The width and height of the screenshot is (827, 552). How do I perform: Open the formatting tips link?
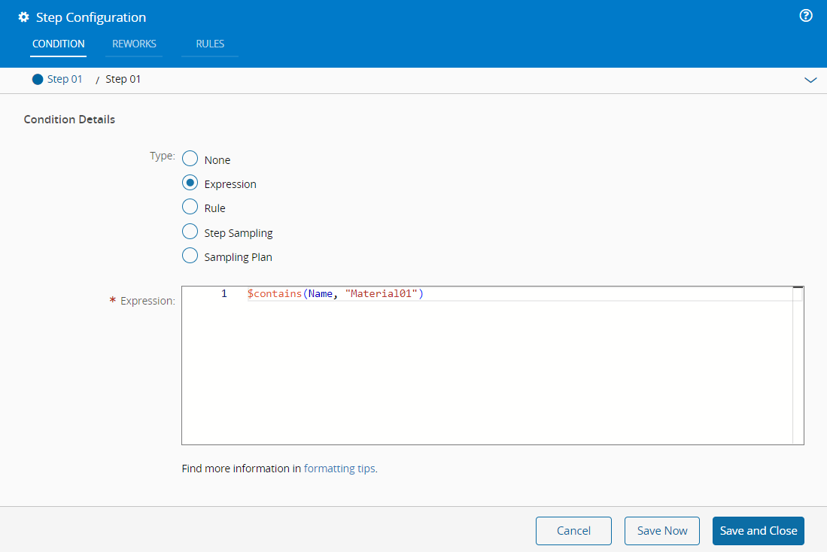click(x=340, y=469)
